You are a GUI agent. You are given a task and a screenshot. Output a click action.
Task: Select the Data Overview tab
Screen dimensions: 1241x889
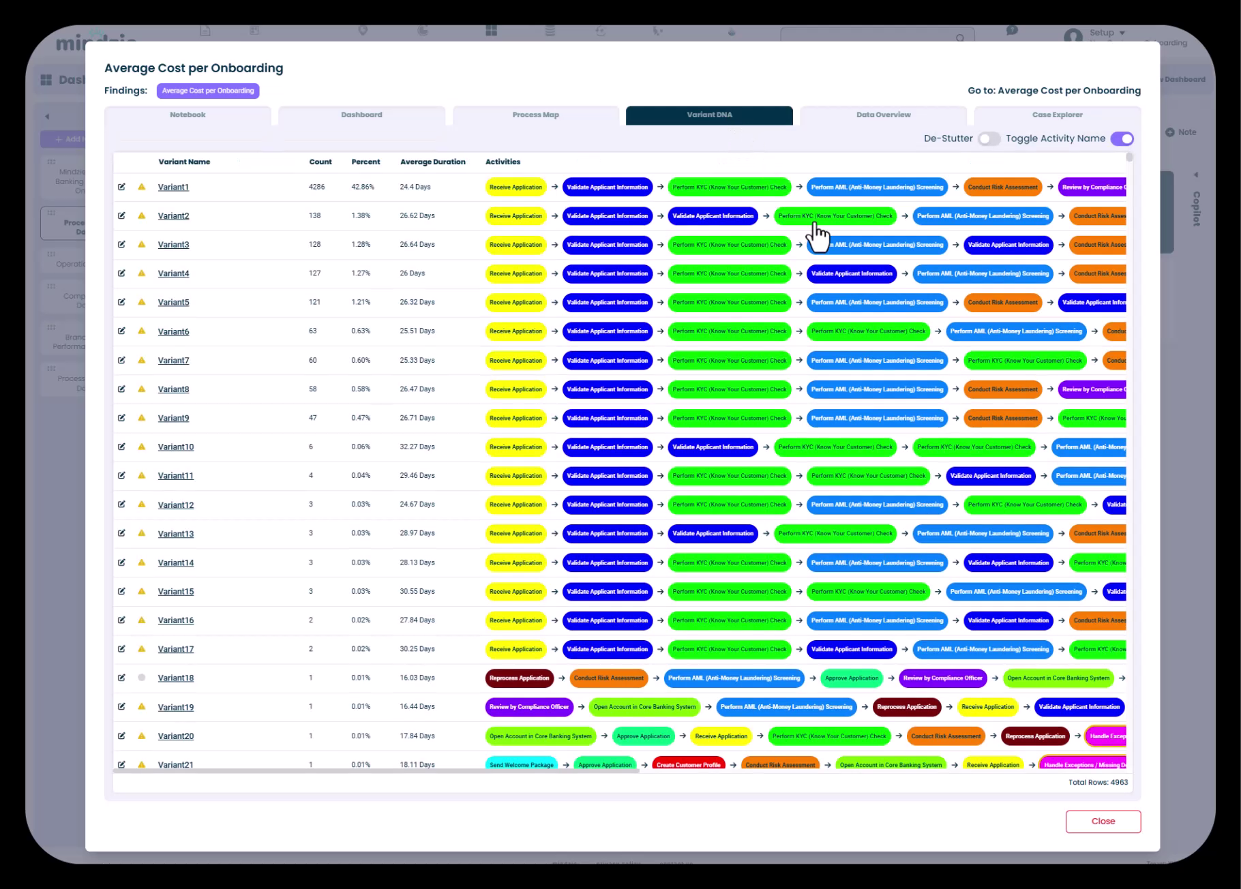pos(883,115)
